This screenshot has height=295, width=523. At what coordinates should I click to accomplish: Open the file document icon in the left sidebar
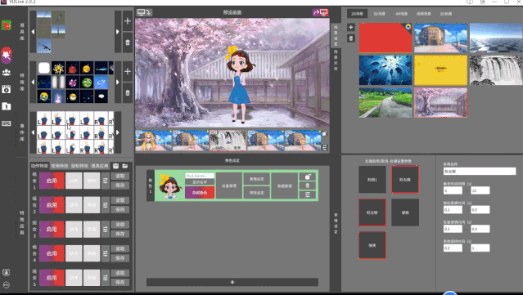tap(7, 106)
